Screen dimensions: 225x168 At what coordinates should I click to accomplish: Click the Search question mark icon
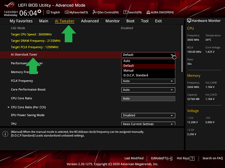125,12
